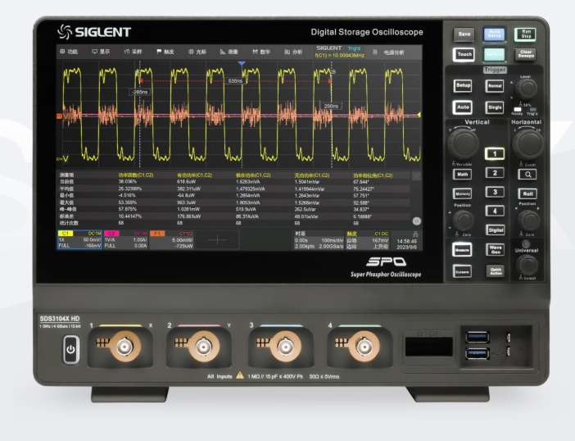The height and width of the screenshot is (441, 575).
Task: Close the measurement statistics table
Action: tap(416, 175)
